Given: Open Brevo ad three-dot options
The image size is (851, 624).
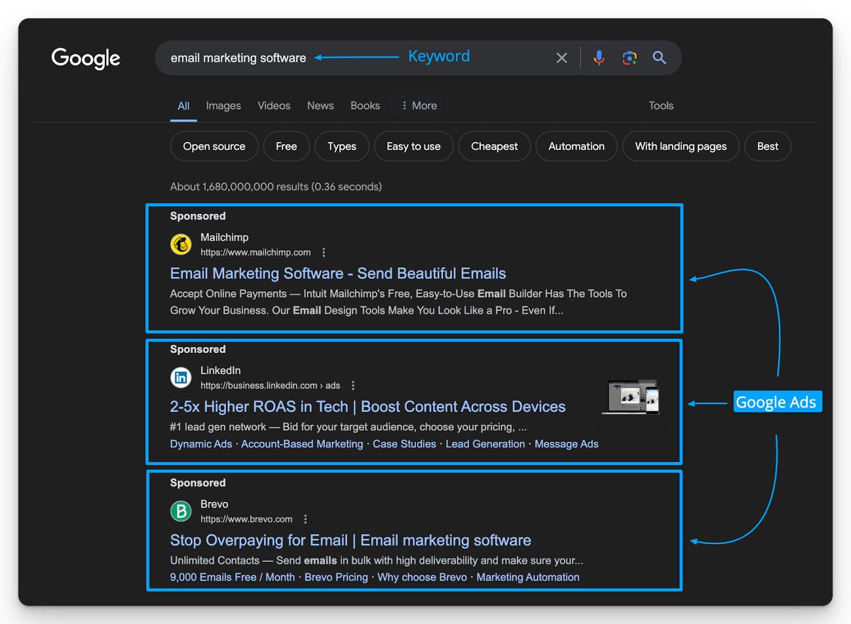Looking at the screenshot, I should pos(305,519).
